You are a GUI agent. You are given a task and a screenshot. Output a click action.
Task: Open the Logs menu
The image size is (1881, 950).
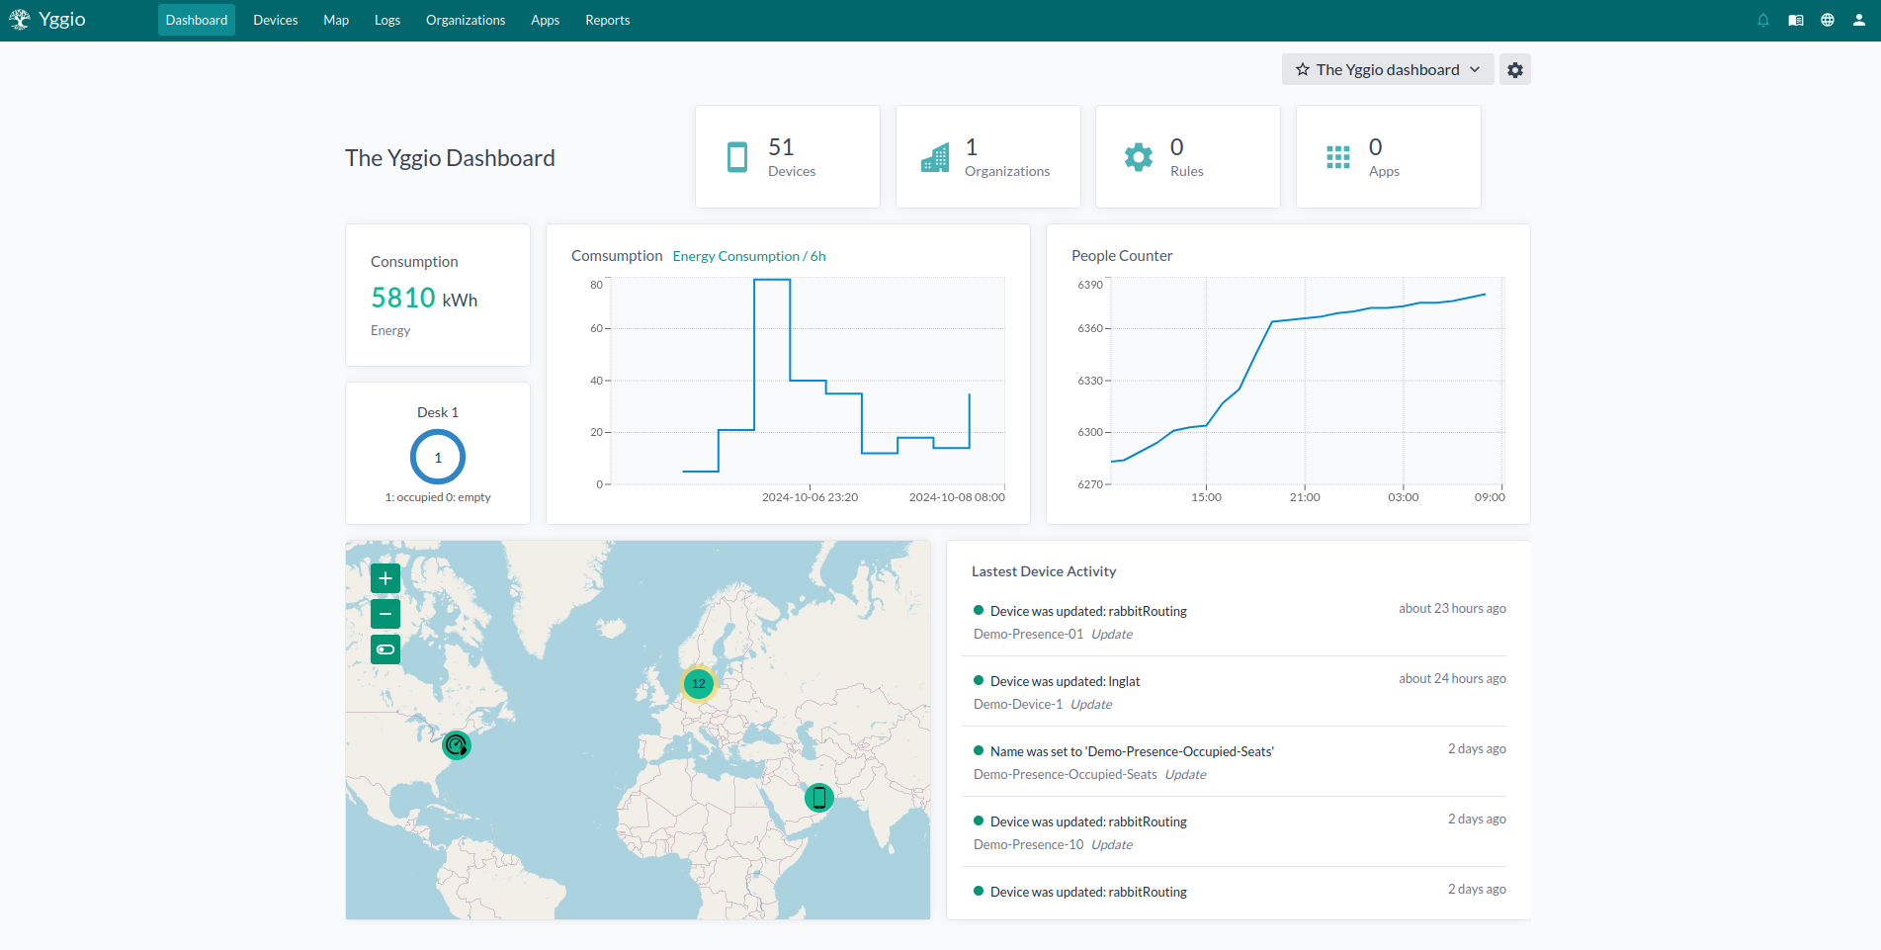pos(387,20)
